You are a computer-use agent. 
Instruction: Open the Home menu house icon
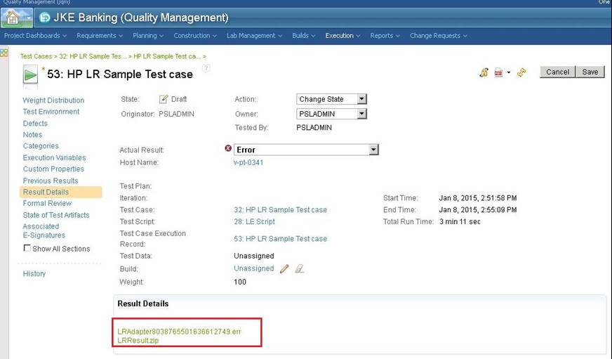(16, 18)
